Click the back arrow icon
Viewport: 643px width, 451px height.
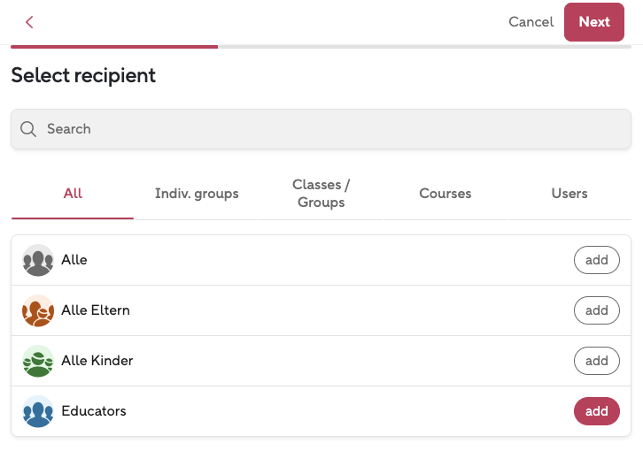coord(29,22)
